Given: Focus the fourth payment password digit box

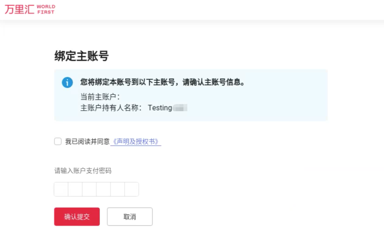Looking at the screenshot, I should coord(103,189).
